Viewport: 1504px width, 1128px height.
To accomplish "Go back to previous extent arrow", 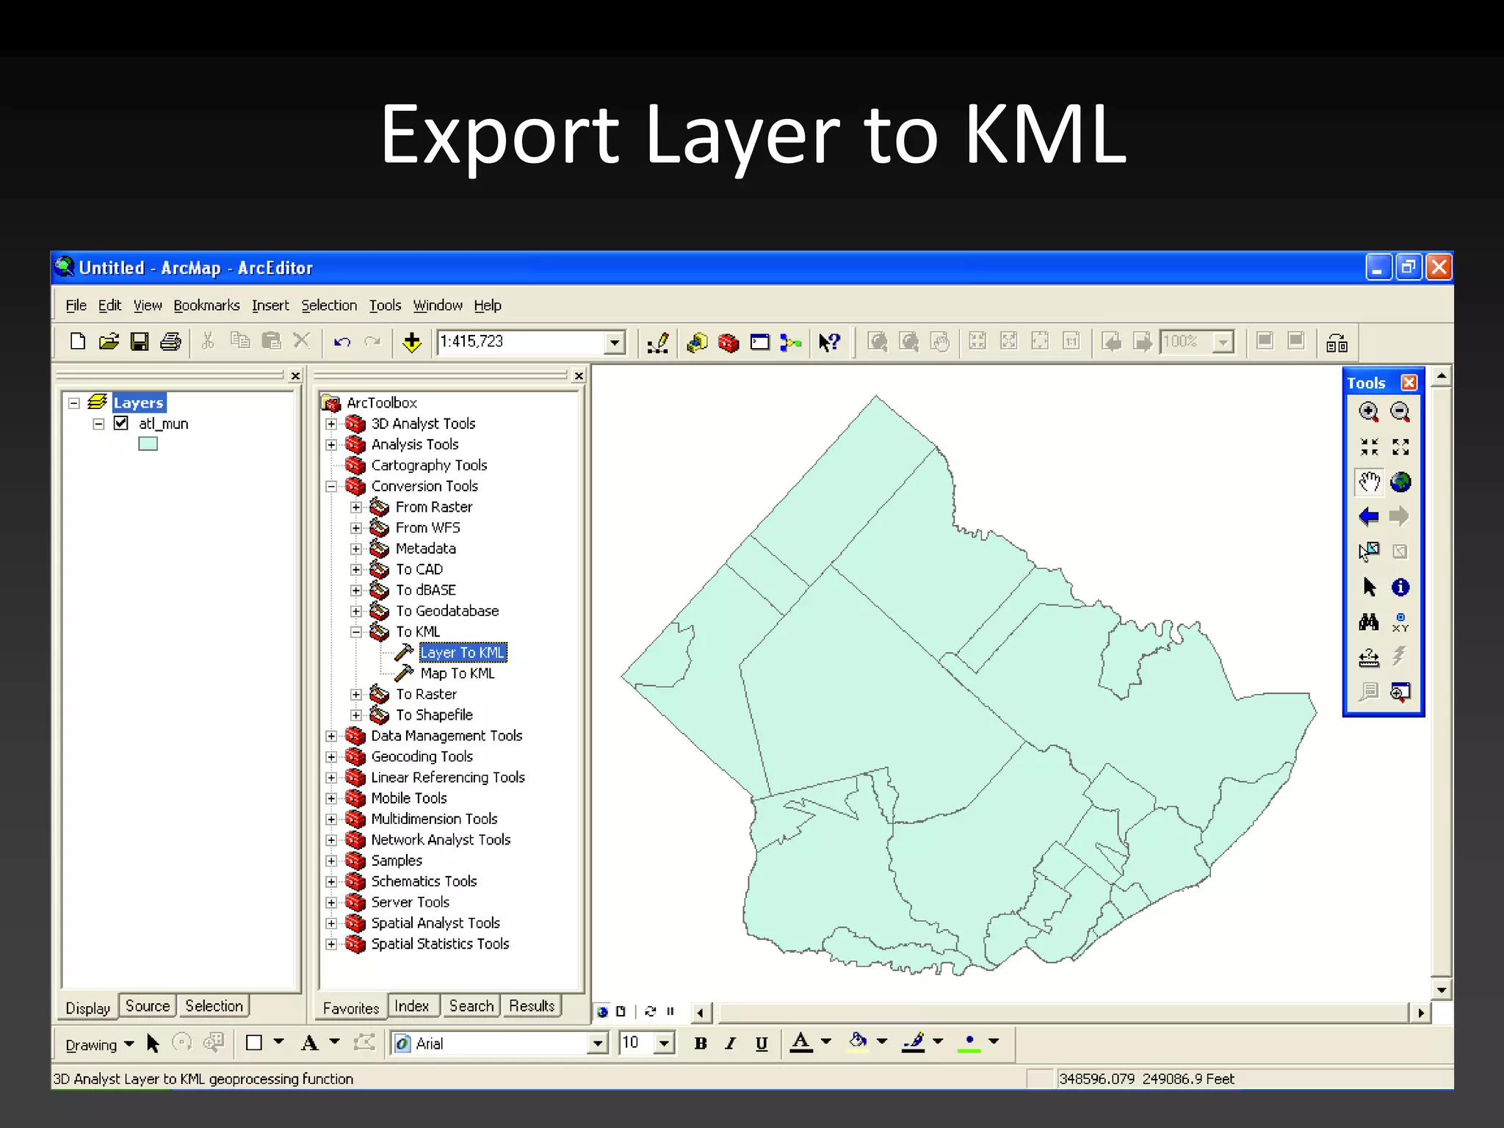I will [1368, 516].
